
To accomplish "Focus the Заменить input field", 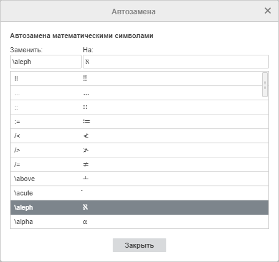I will pos(45,62).
